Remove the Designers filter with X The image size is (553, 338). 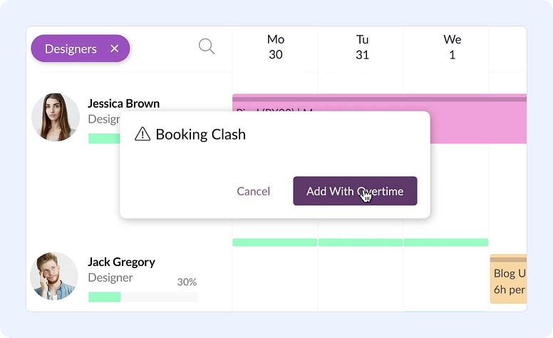[x=114, y=48]
